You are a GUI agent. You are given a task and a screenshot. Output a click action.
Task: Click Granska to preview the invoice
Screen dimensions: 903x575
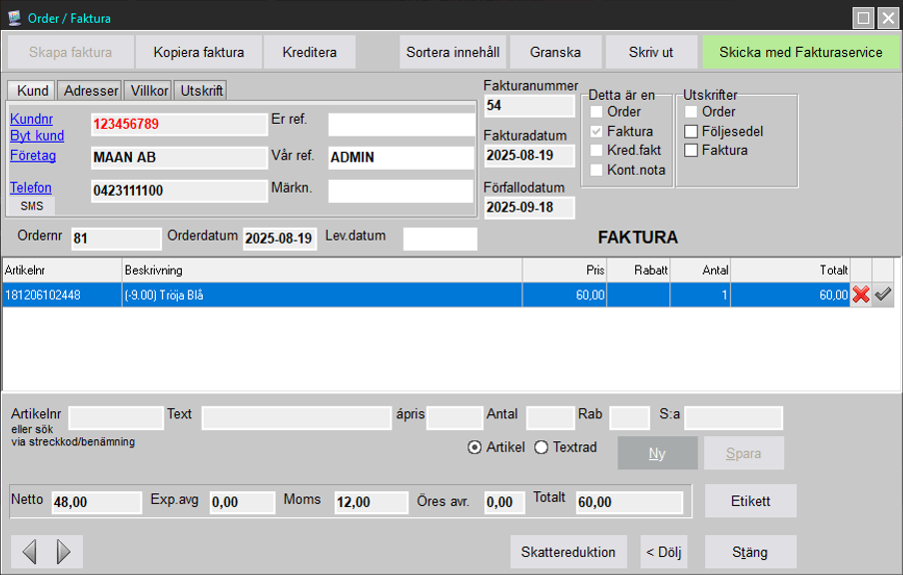pyautogui.click(x=555, y=52)
